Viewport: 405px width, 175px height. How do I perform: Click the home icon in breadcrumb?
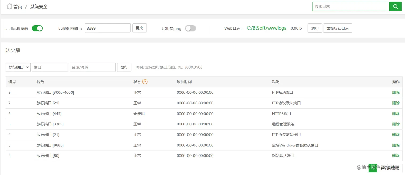pyautogui.click(x=9, y=6)
